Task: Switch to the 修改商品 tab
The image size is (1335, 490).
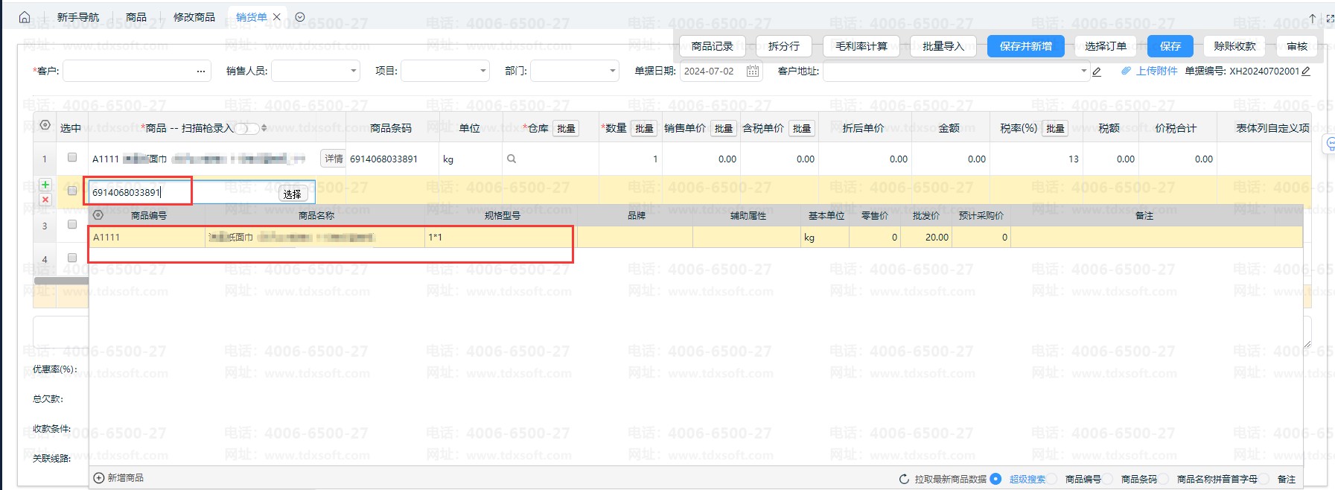Action: (194, 17)
